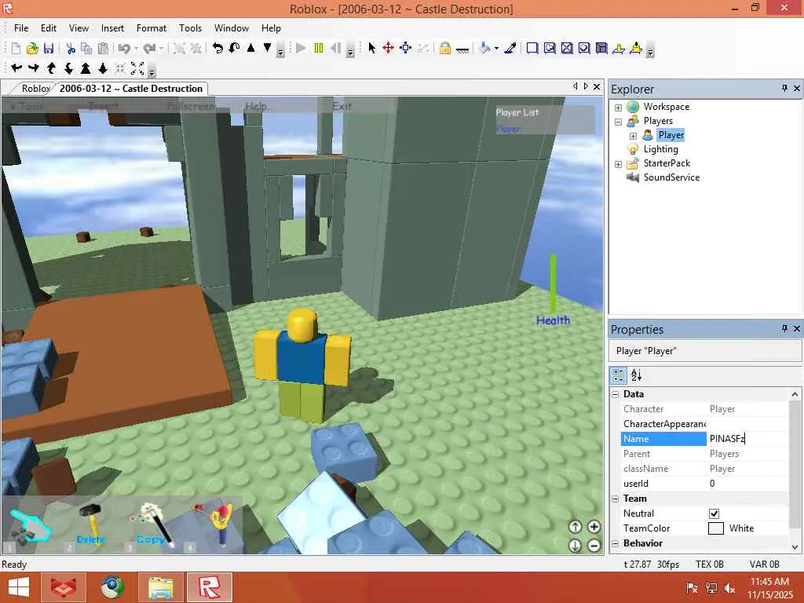The width and height of the screenshot is (804, 603).
Task: Select the black arrow pointer tool
Action: [371, 48]
